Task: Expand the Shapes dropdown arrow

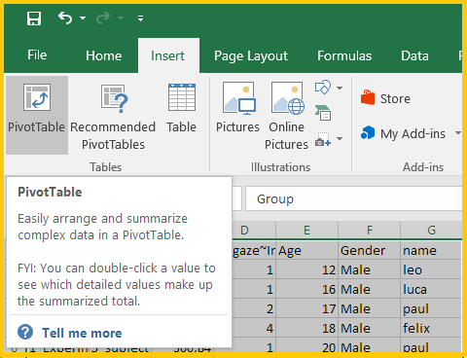Action: tap(340, 88)
